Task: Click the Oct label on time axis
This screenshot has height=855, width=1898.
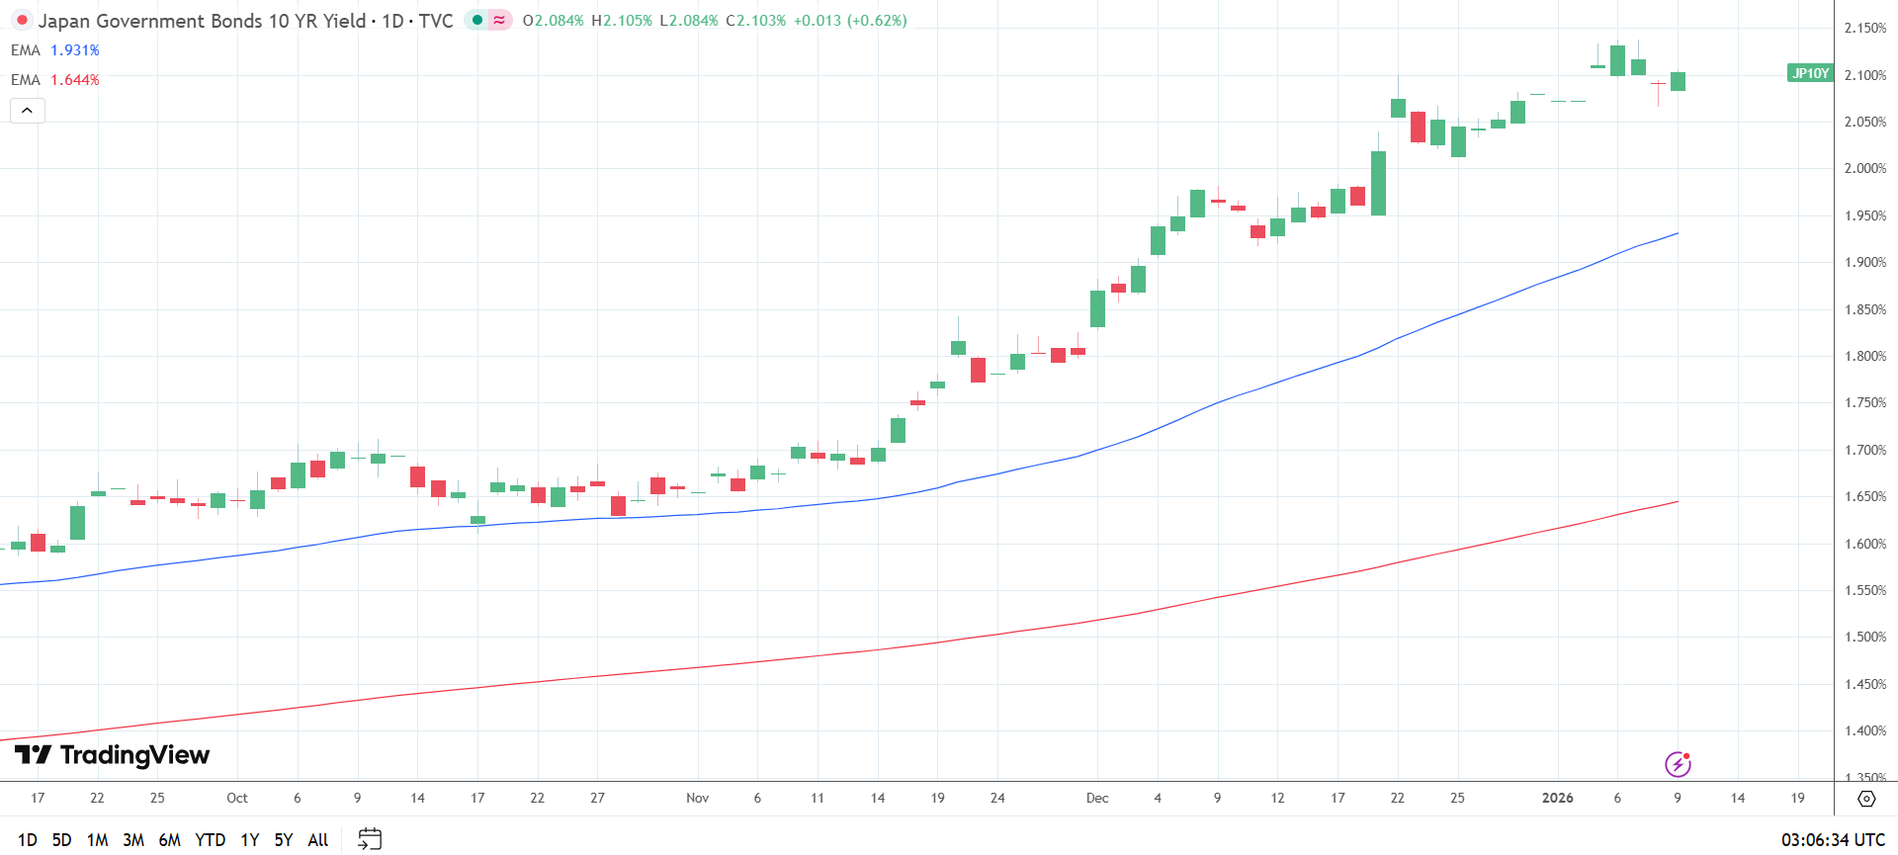Action: (237, 798)
